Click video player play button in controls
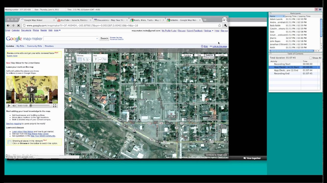The width and height of the screenshot is (327, 183). coord(9,105)
